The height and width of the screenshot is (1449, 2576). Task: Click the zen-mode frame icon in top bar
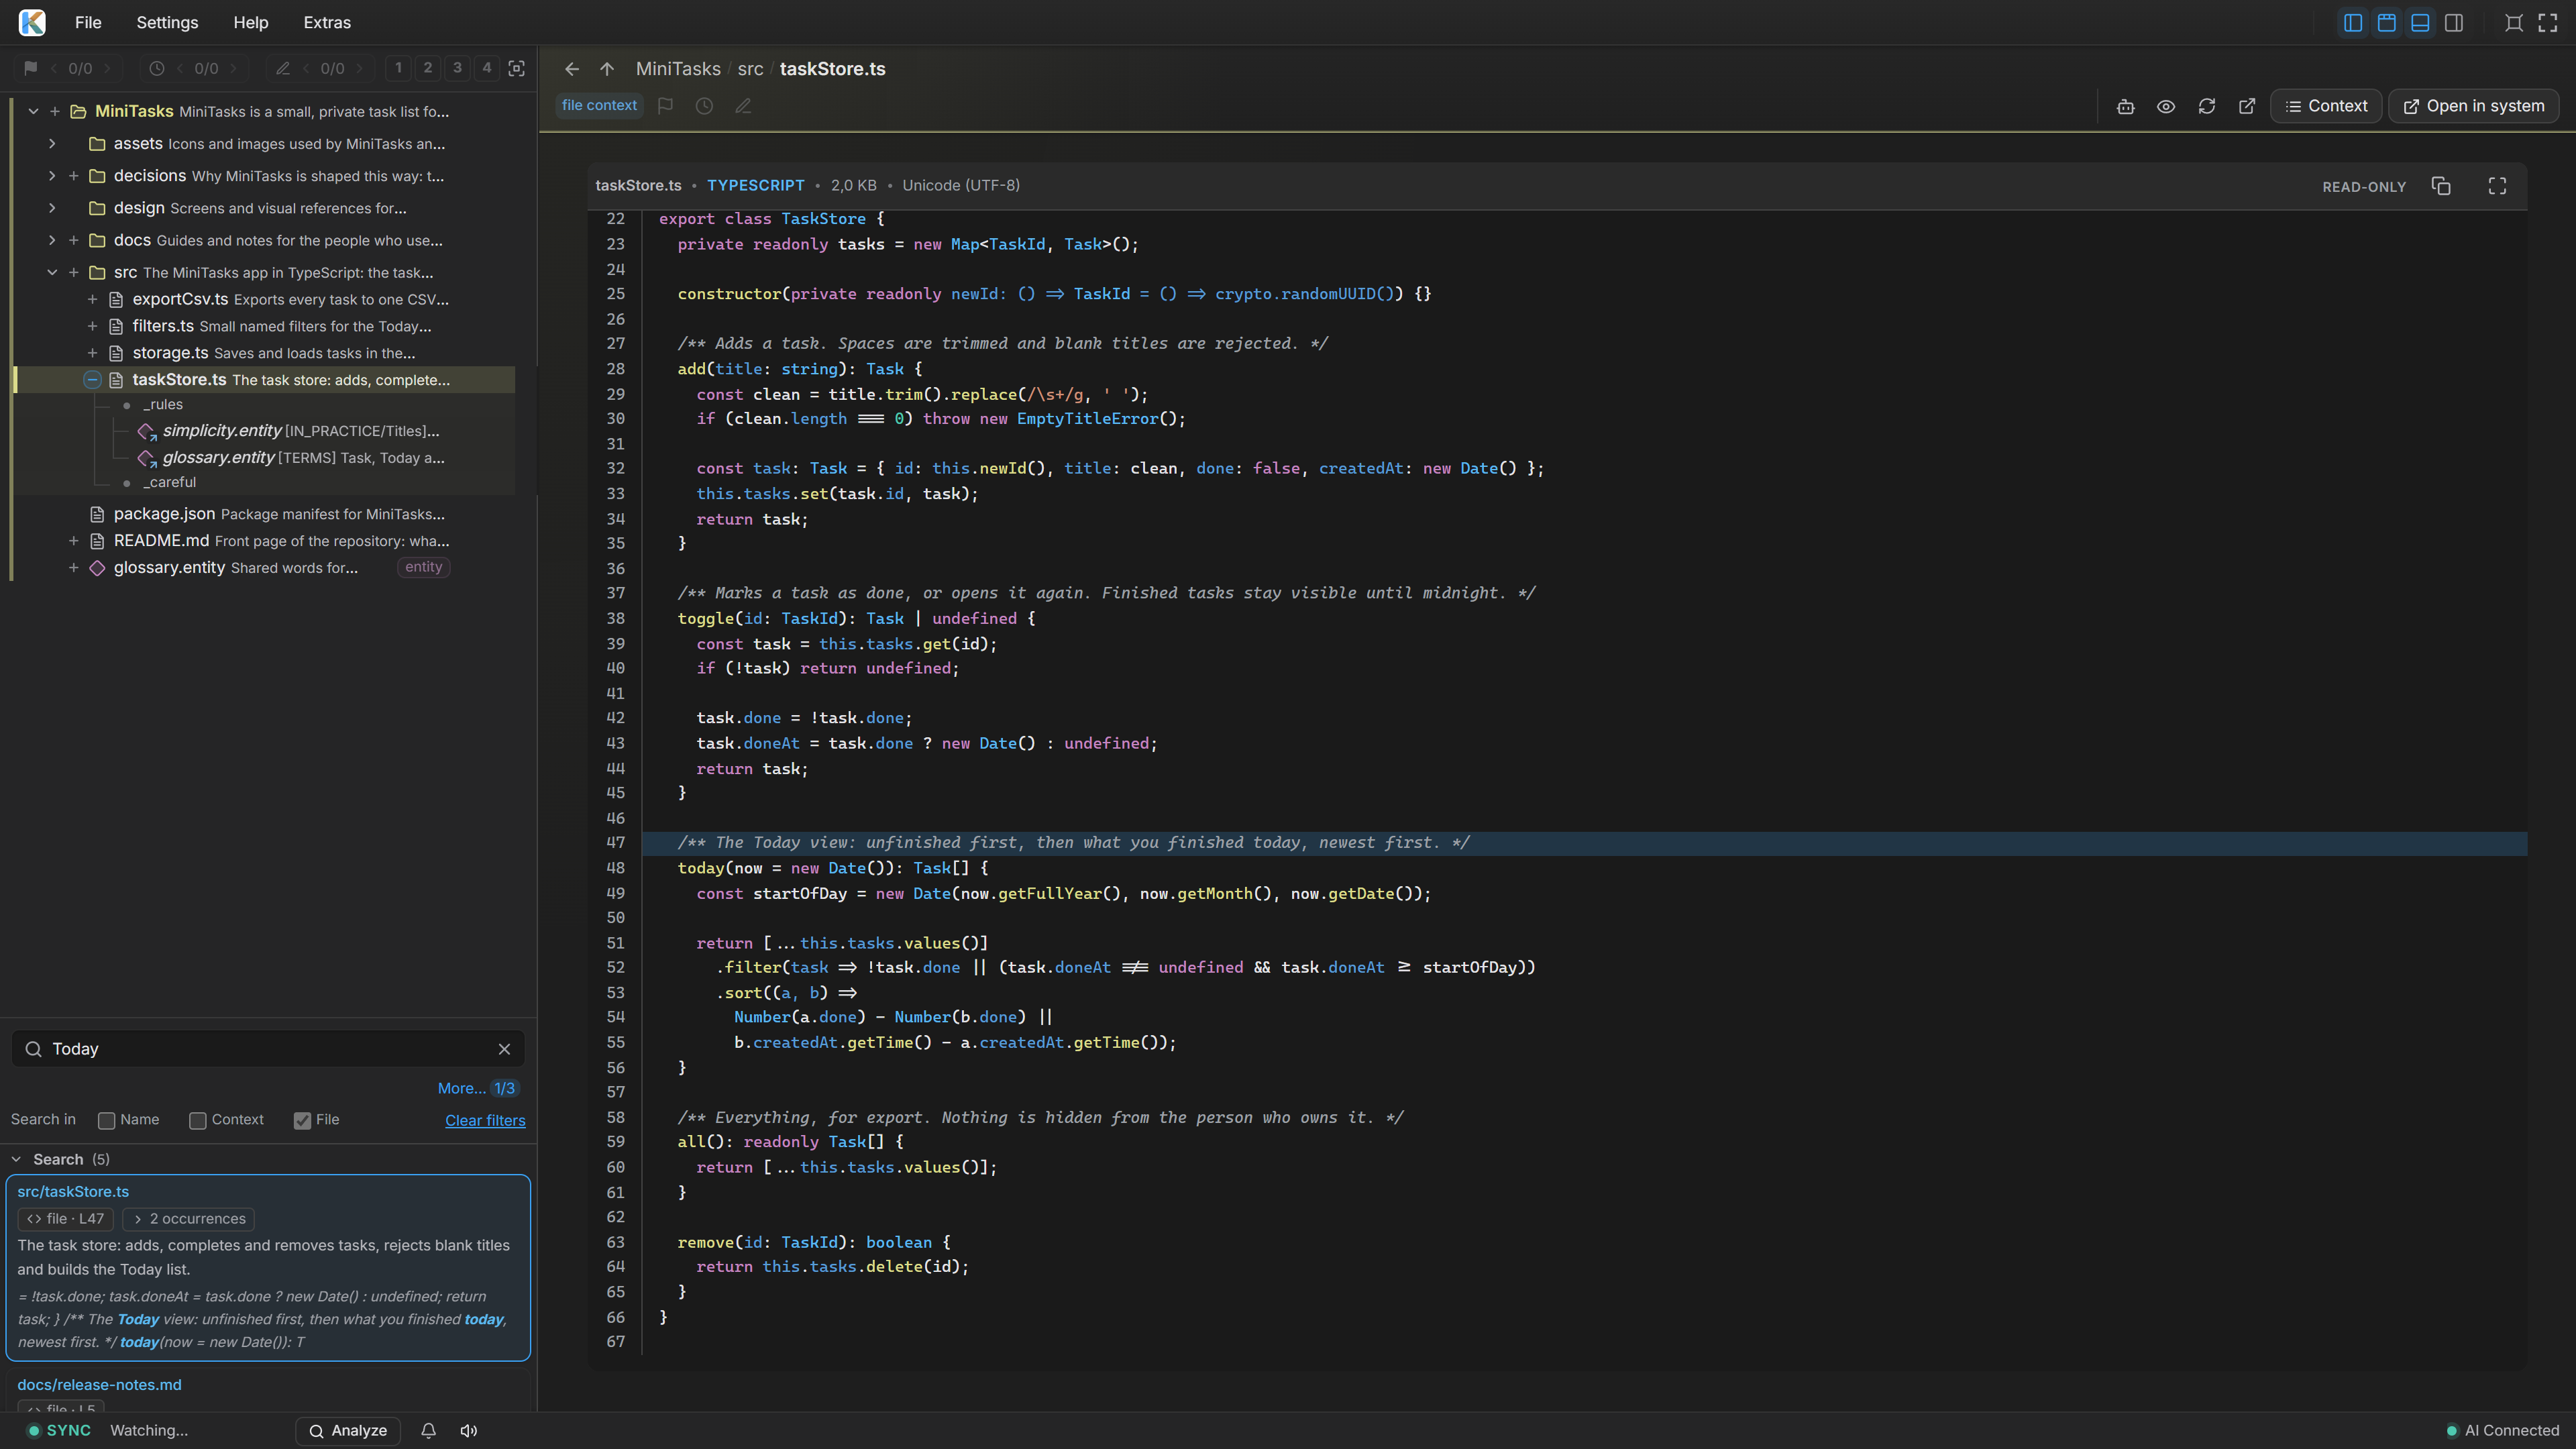point(2513,22)
